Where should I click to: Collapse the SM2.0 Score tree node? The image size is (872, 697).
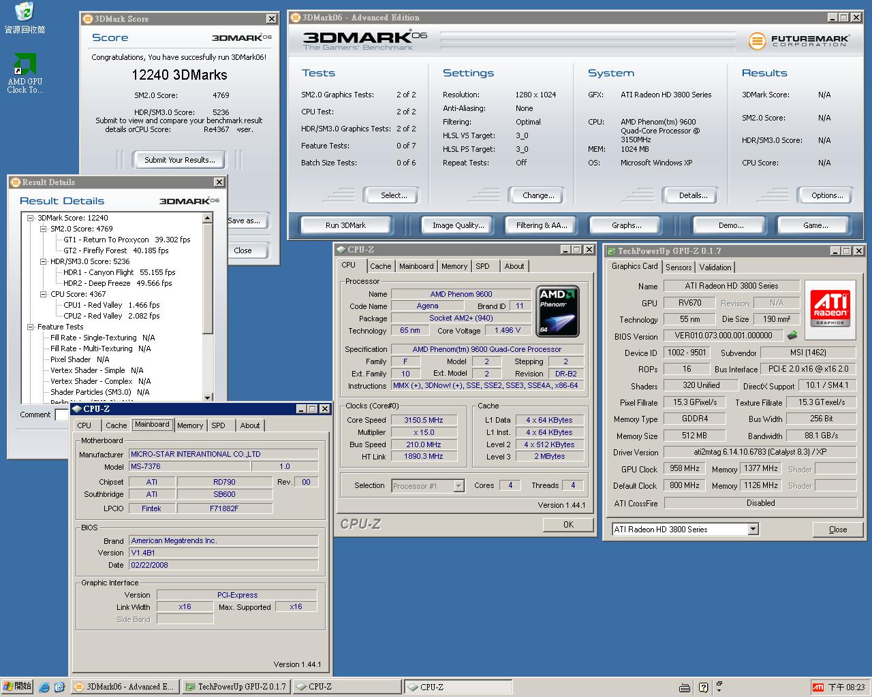point(44,229)
